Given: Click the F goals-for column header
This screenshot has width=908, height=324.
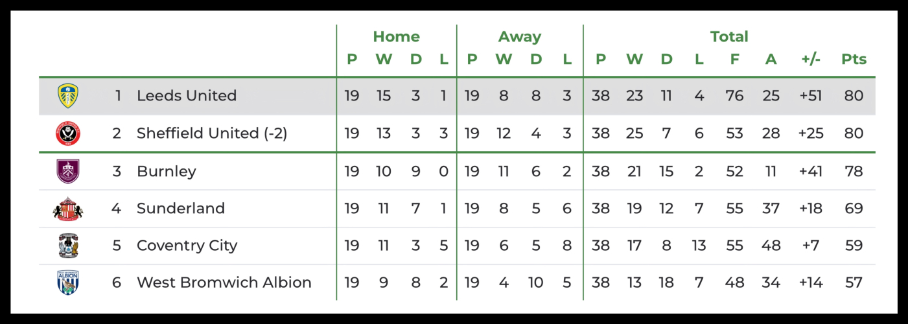Looking at the screenshot, I should coord(734,60).
